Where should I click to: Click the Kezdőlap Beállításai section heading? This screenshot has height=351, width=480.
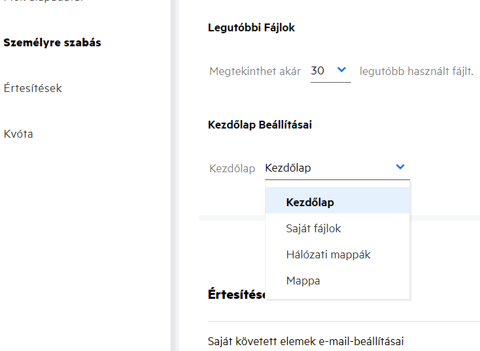[x=260, y=125]
